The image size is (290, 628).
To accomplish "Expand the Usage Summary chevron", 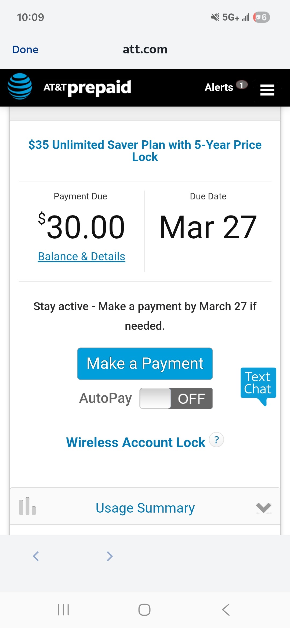I will [x=263, y=507].
